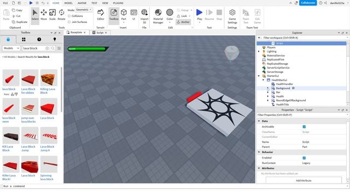Switch to the AVATAR ribbon tab
This screenshot has height=196, width=350.
coord(82,3)
